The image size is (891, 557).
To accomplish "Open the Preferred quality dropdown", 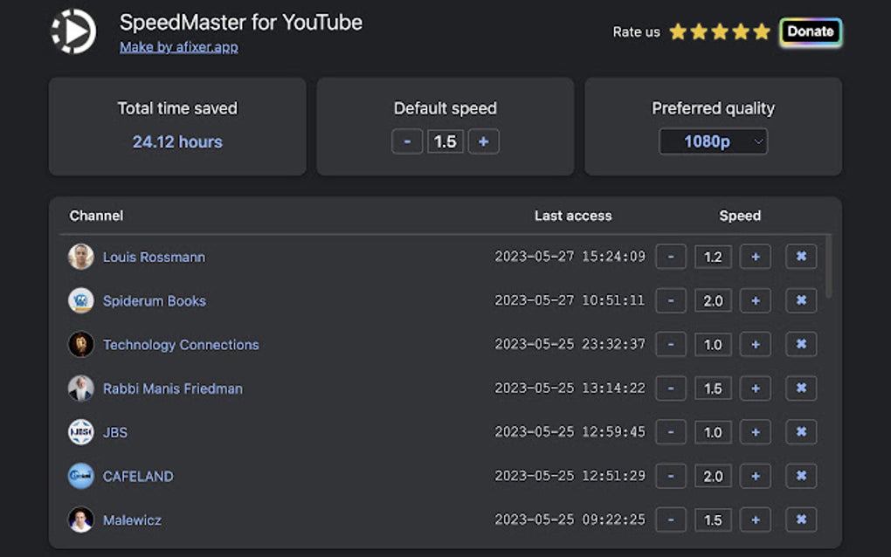I will pyautogui.click(x=713, y=141).
